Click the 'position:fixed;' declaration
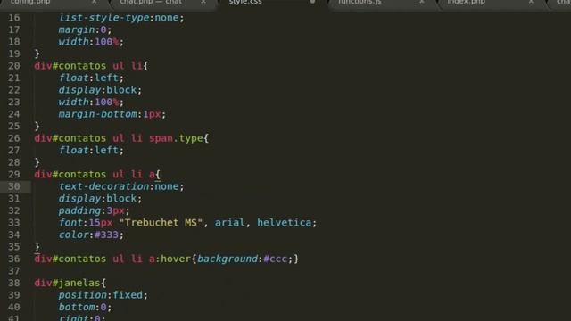The width and height of the screenshot is (571, 321). 103,295
